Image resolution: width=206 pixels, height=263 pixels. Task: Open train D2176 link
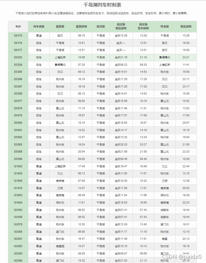18,43
